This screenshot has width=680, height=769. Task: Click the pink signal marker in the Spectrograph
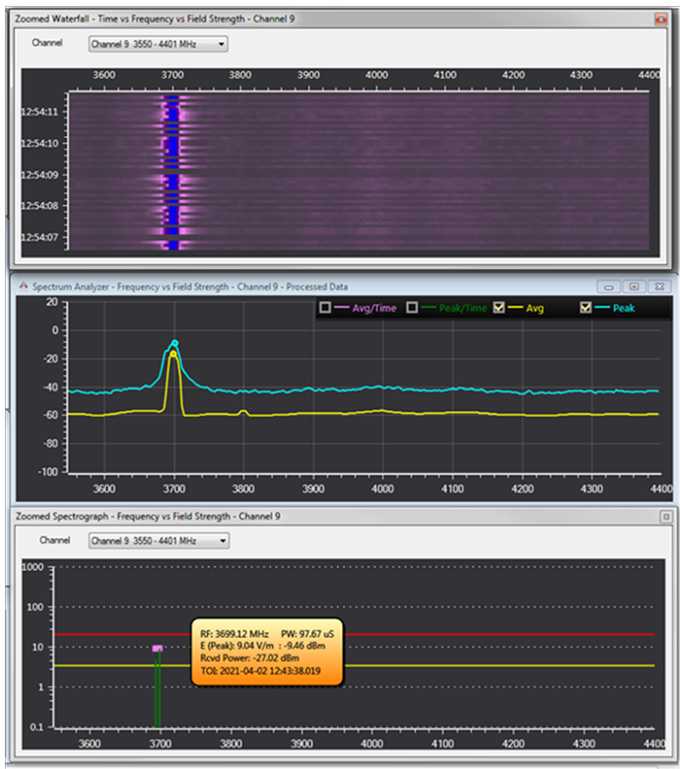157,649
